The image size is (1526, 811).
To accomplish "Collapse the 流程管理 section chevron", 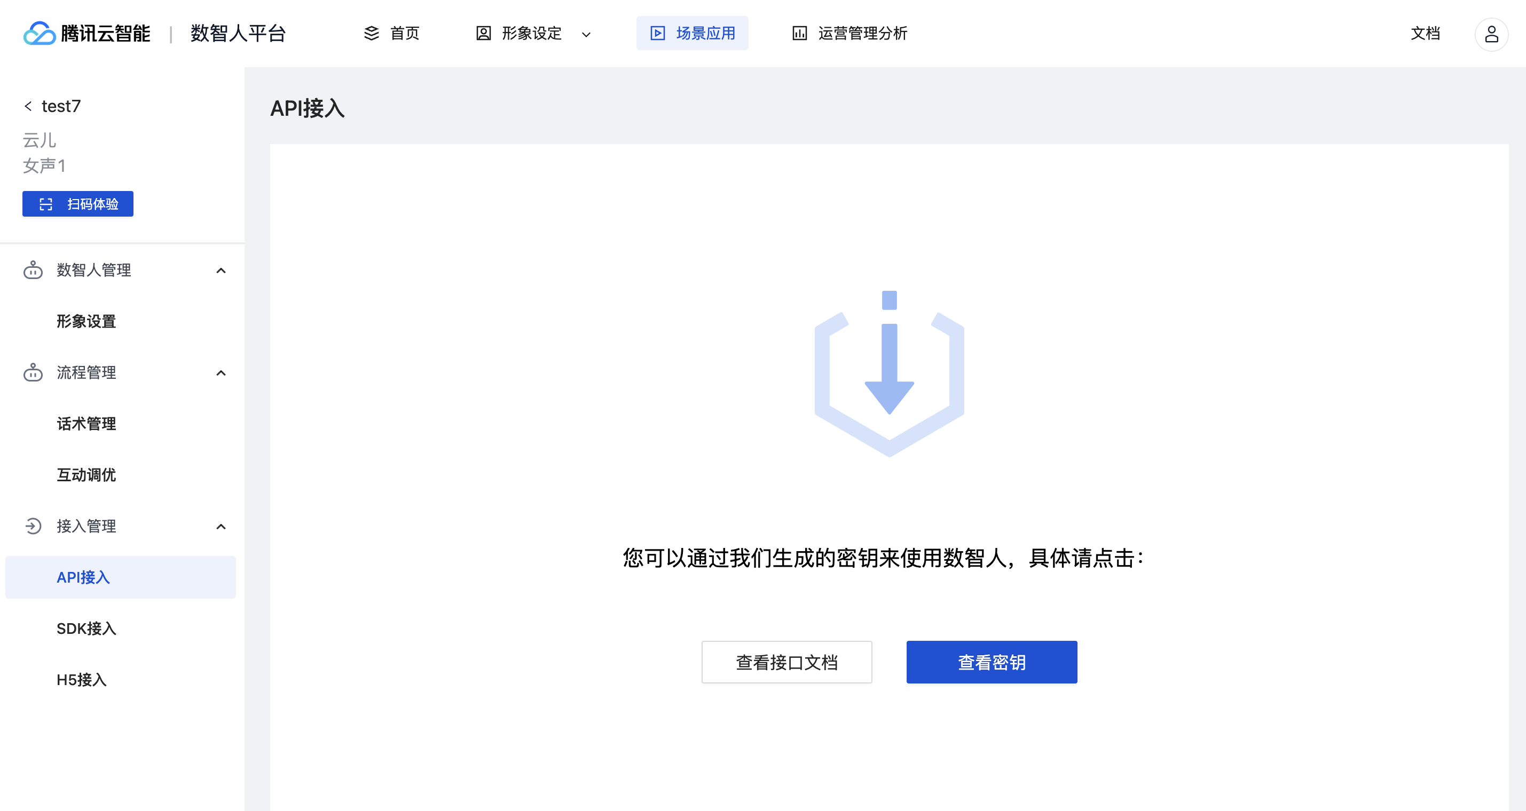I will pyautogui.click(x=221, y=373).
